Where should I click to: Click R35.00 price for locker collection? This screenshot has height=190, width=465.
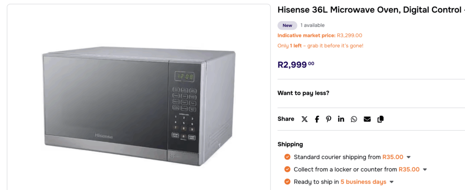[409, 169]
